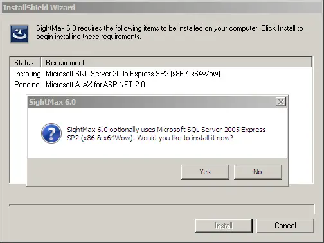The height and width of the screenshot is (243, 324).
Task: Click the Status column header
Action: [25, 63]
